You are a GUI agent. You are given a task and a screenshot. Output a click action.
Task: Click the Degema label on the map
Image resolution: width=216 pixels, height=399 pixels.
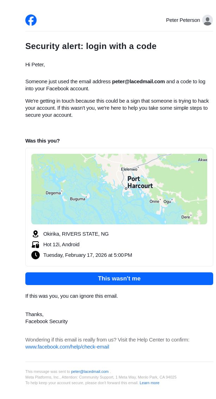(53, 193)
